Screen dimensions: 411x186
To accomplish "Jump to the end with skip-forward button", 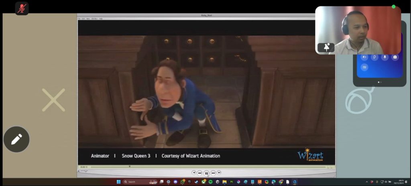I will (x=219, y=173).
